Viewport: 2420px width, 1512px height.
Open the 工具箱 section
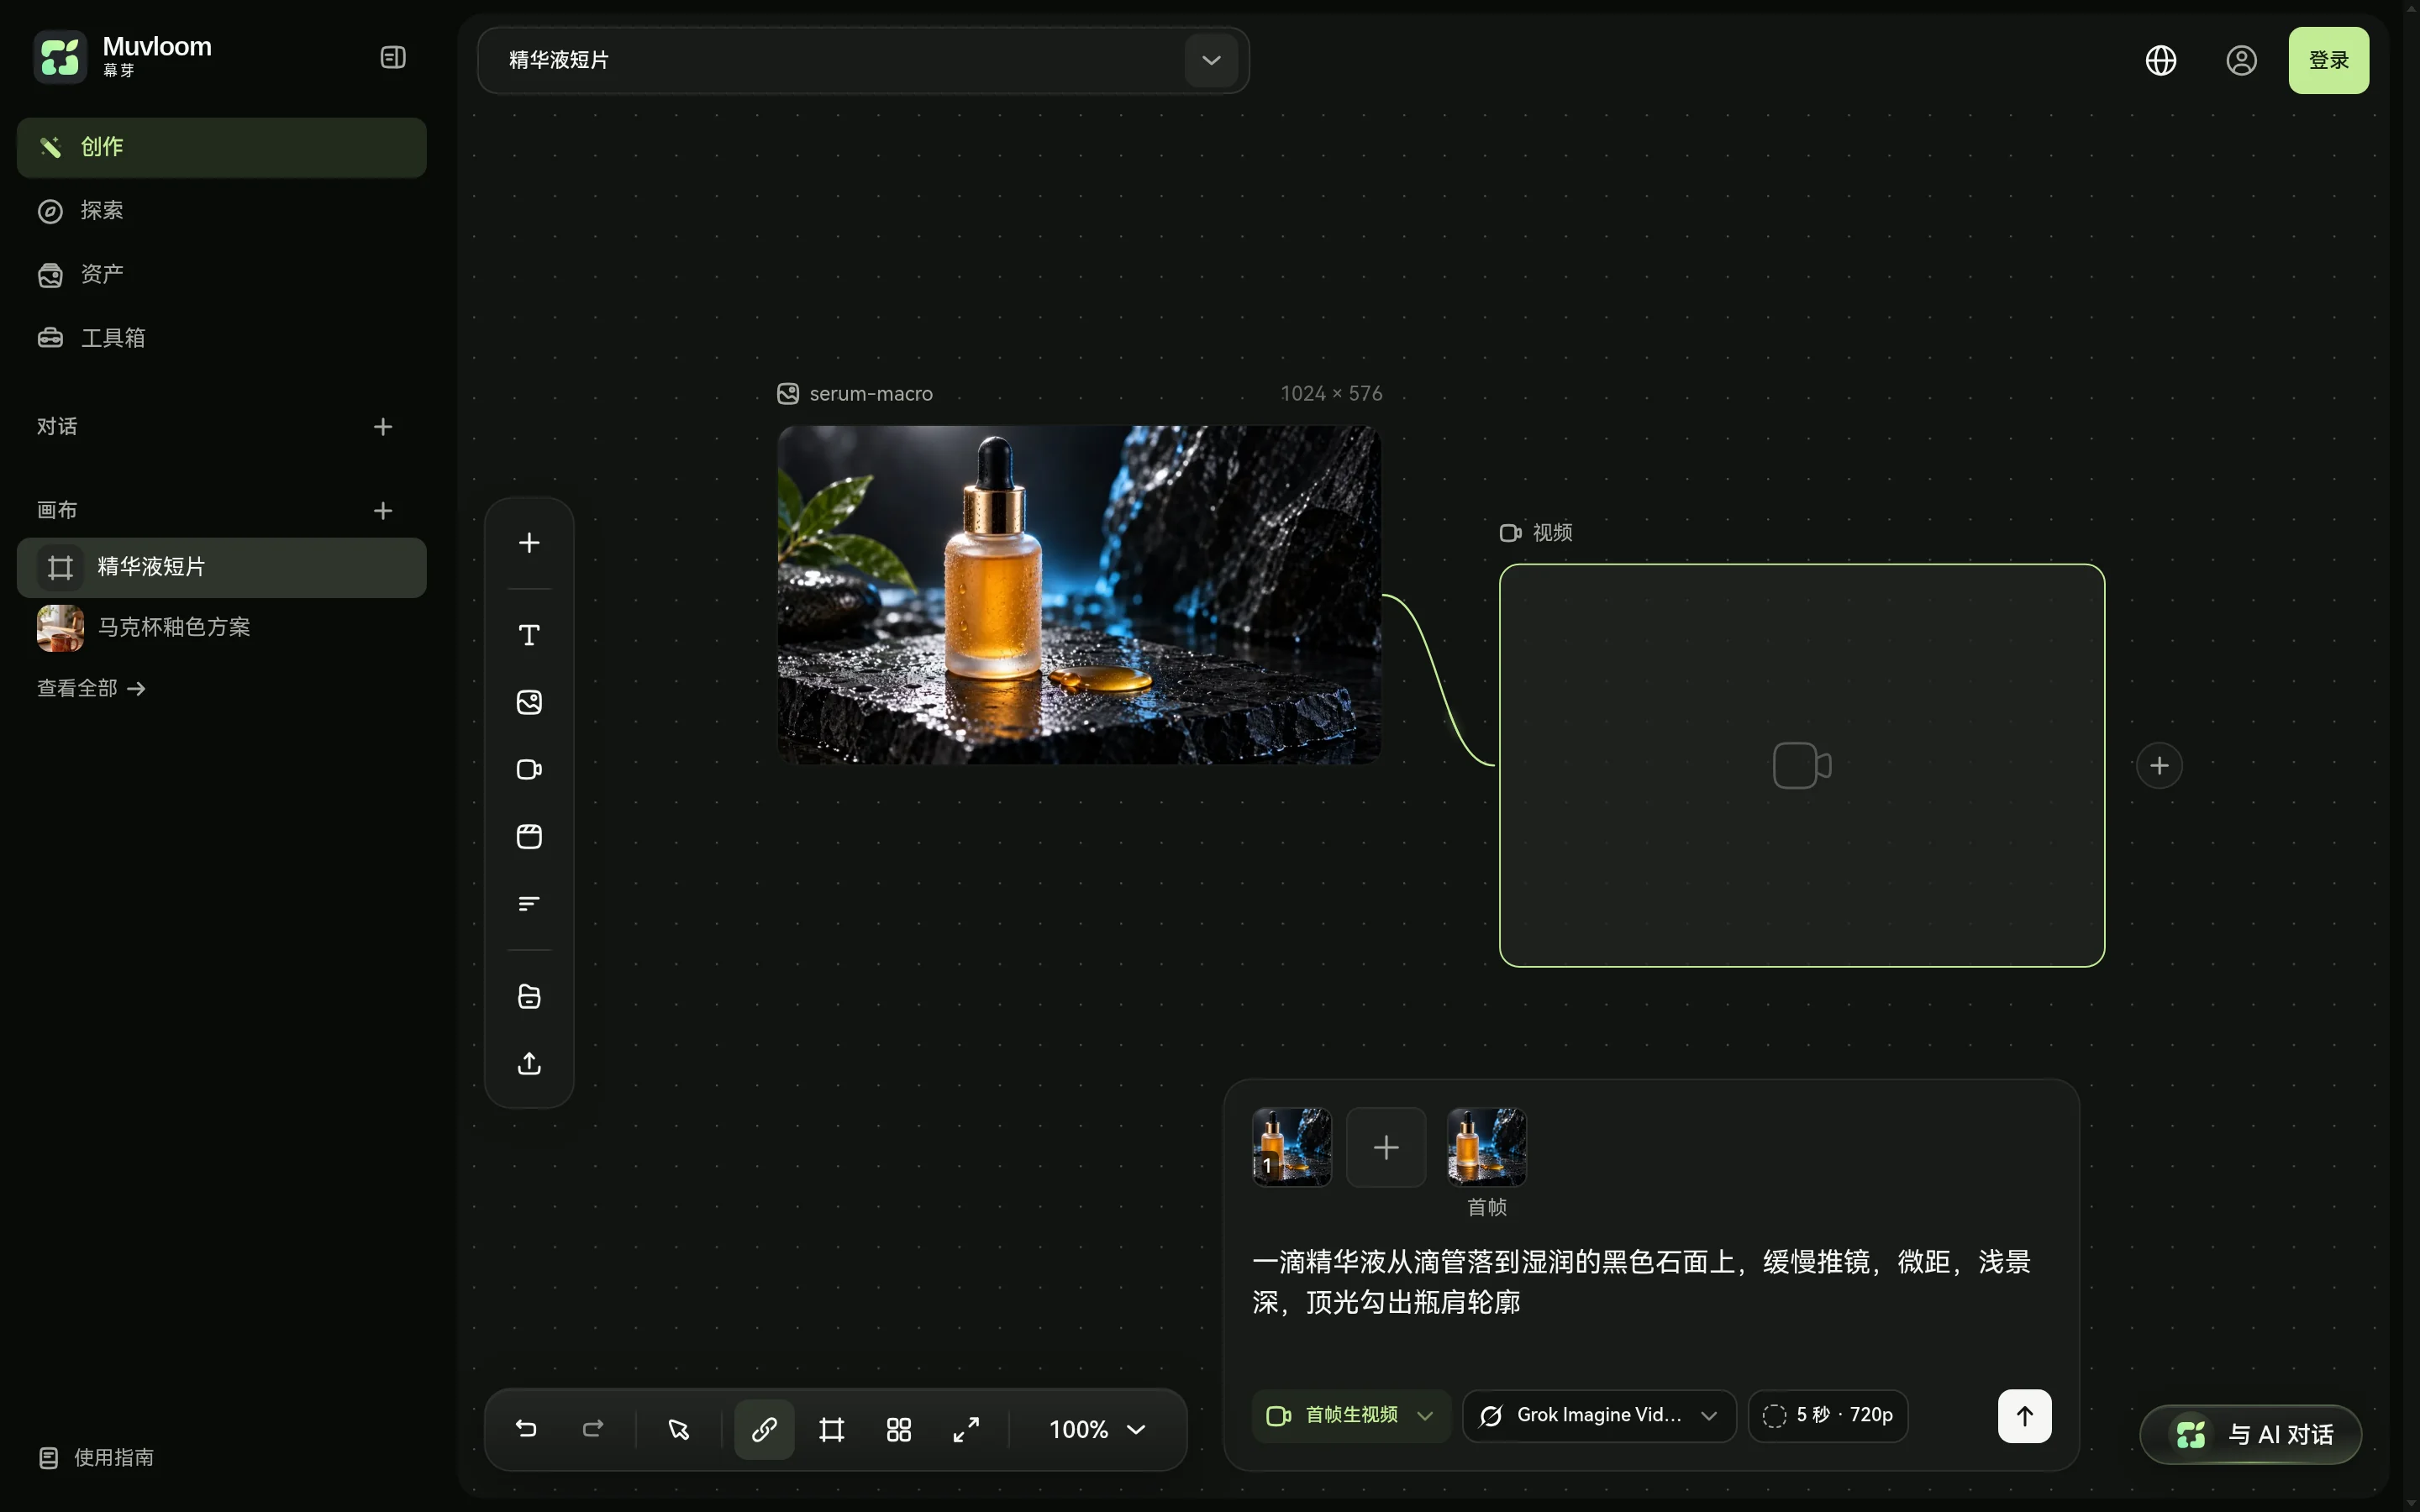(x=222, y=338)
